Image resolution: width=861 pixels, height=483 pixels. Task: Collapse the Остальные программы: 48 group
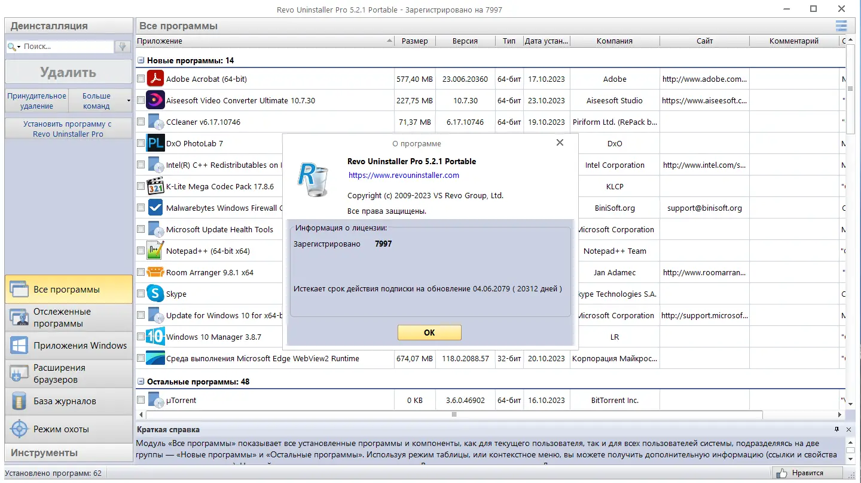click(141, 382)
